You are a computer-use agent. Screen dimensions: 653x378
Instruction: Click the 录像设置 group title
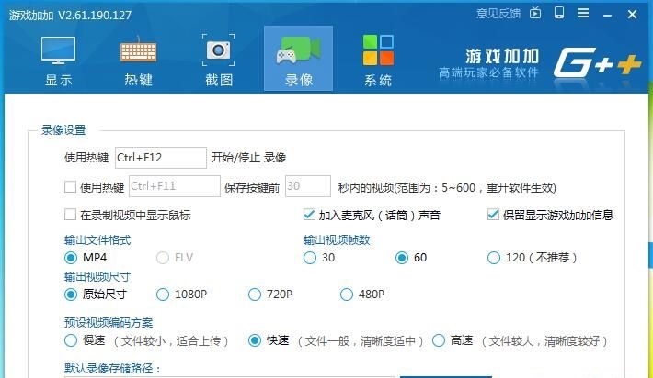pyautogui.click(x=63, y=130)
